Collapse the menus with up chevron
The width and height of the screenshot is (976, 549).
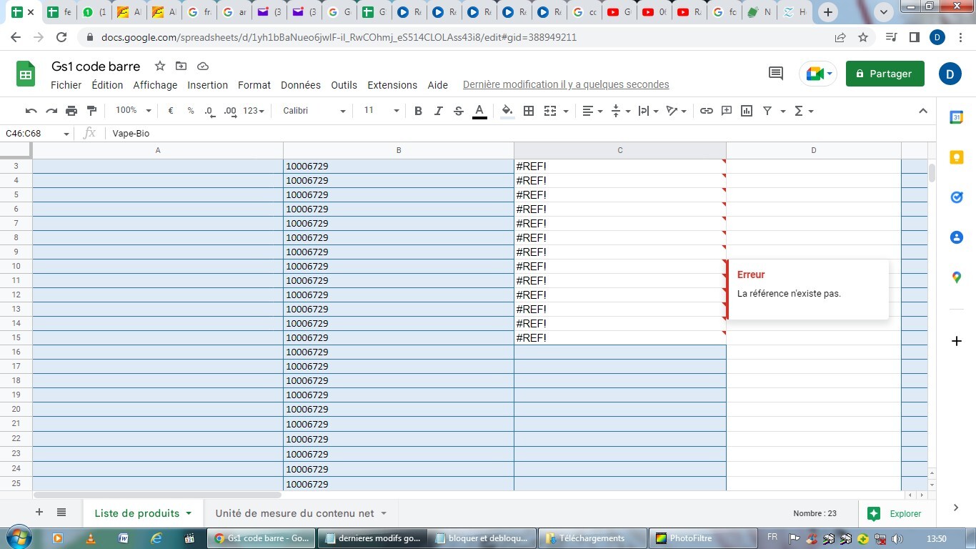tap(923, 111)
